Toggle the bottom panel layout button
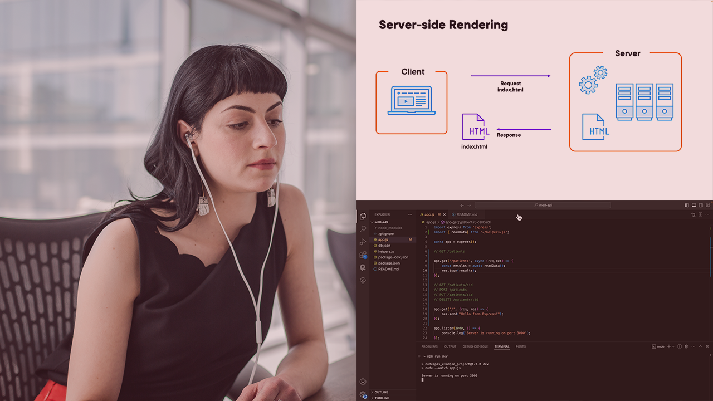This screenshot has width=713, height=401. pos(694,206)
